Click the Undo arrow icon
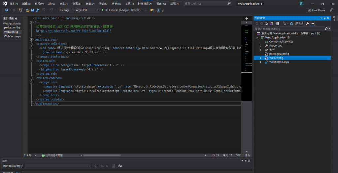 point(44,10)
